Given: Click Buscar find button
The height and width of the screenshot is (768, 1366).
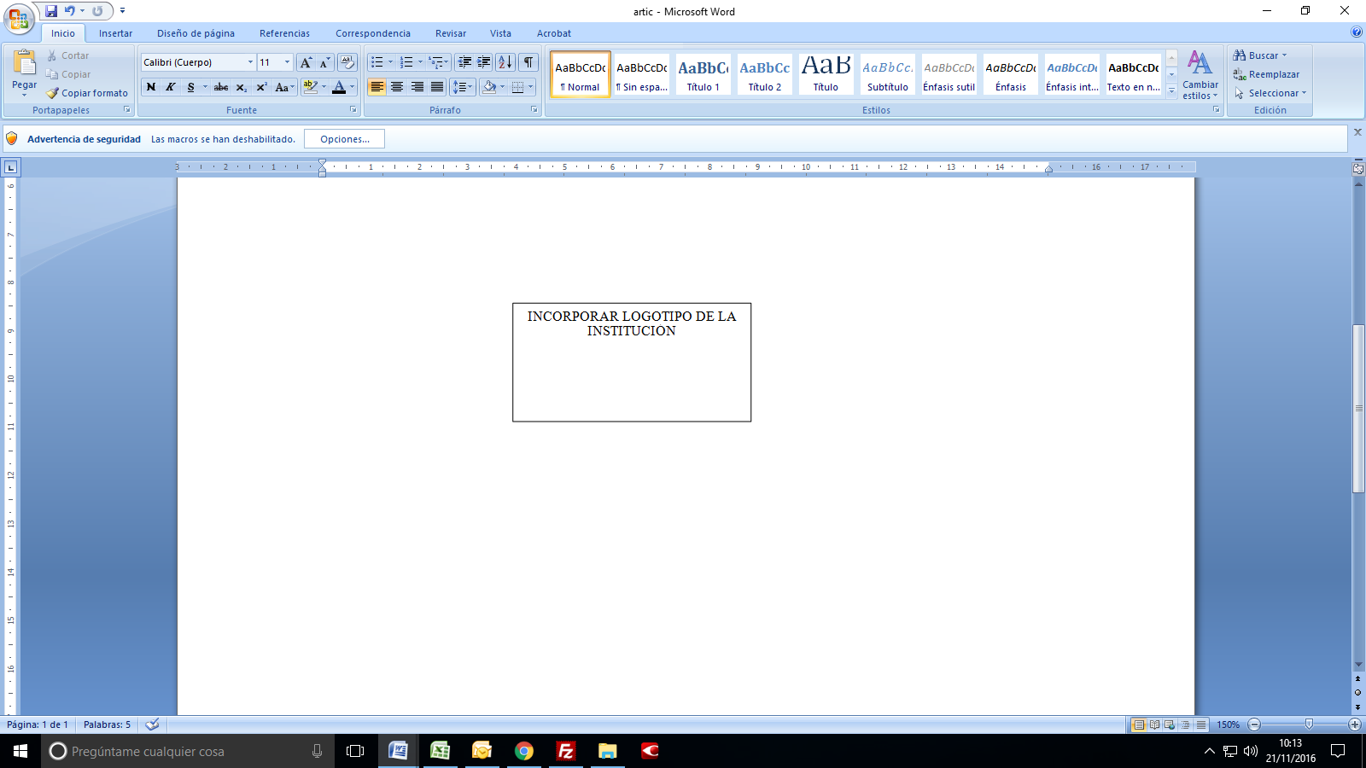Looking at the screenshot, I should 1260,55.
